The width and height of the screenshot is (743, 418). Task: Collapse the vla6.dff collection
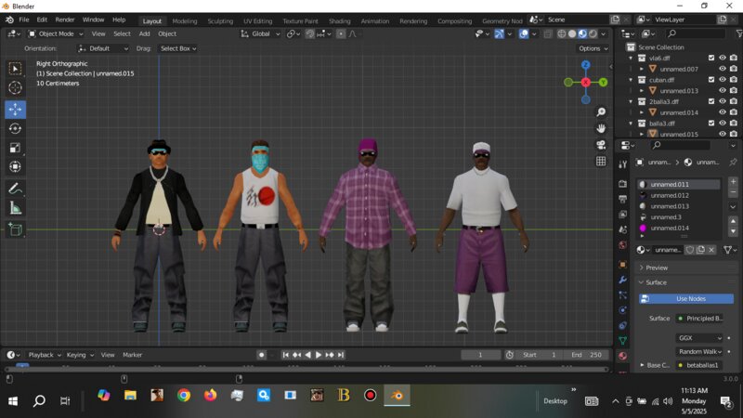point(631,59)
